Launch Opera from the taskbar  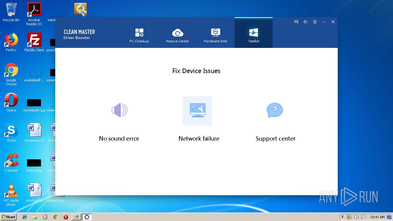(66, 217)
